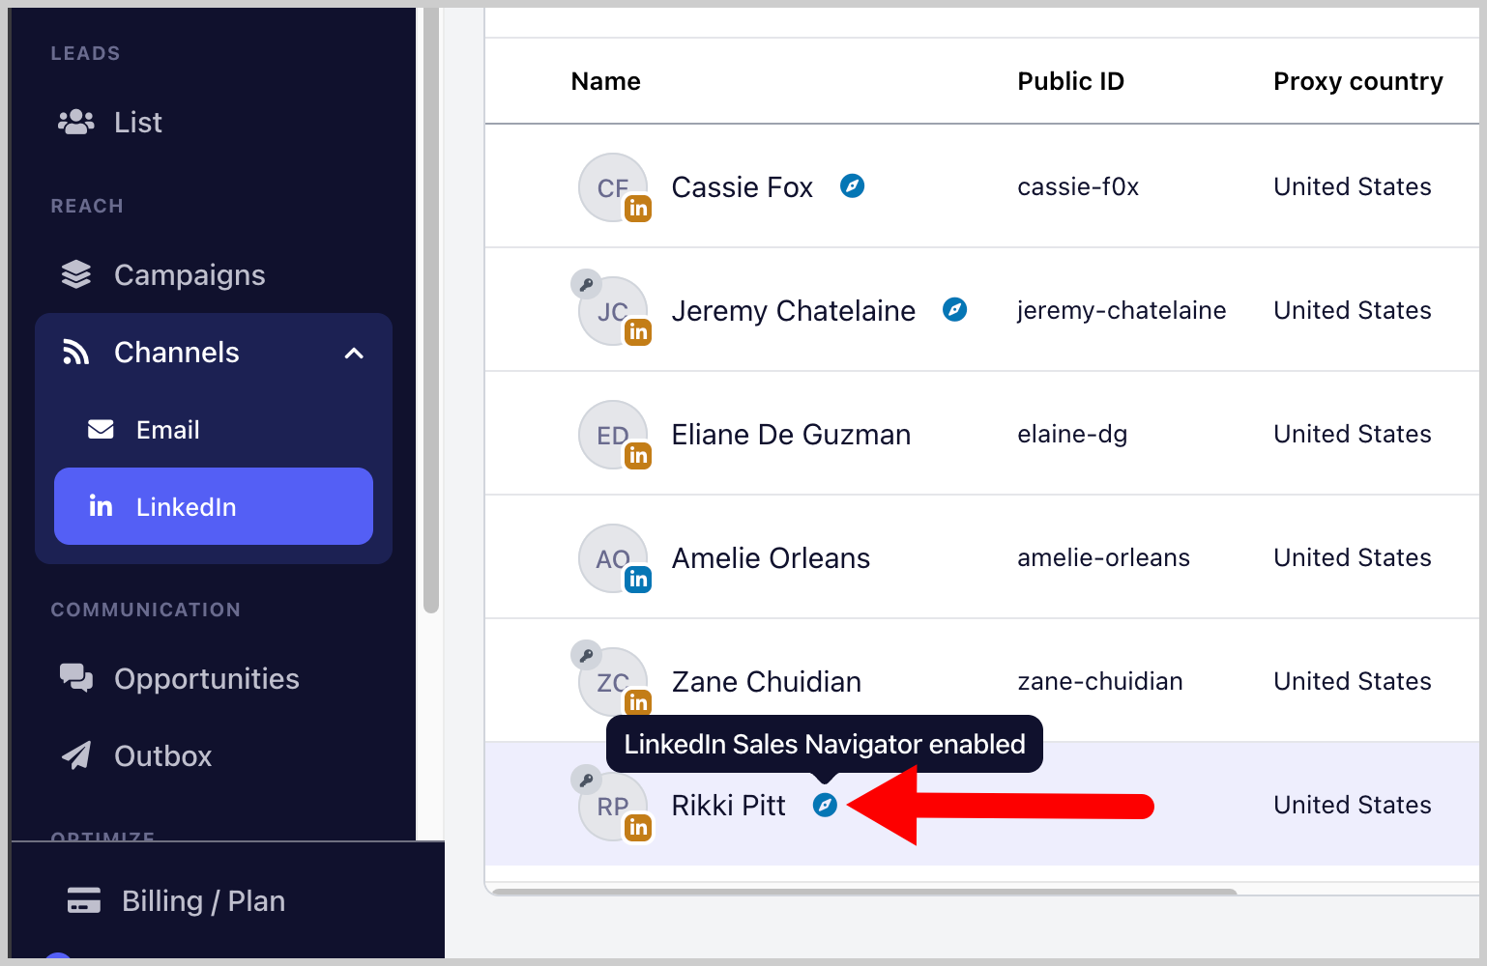Click United States in Cassie Fox's row
The image size is (1487, 966).
click(x=1352, y=186)
